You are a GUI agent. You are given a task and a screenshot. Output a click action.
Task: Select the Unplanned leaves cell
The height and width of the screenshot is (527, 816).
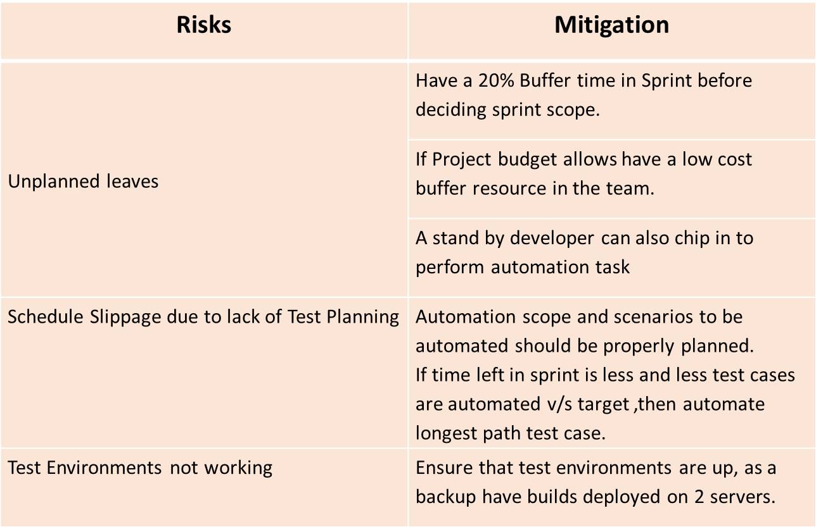pyautogui.click(x=203, y=178)
